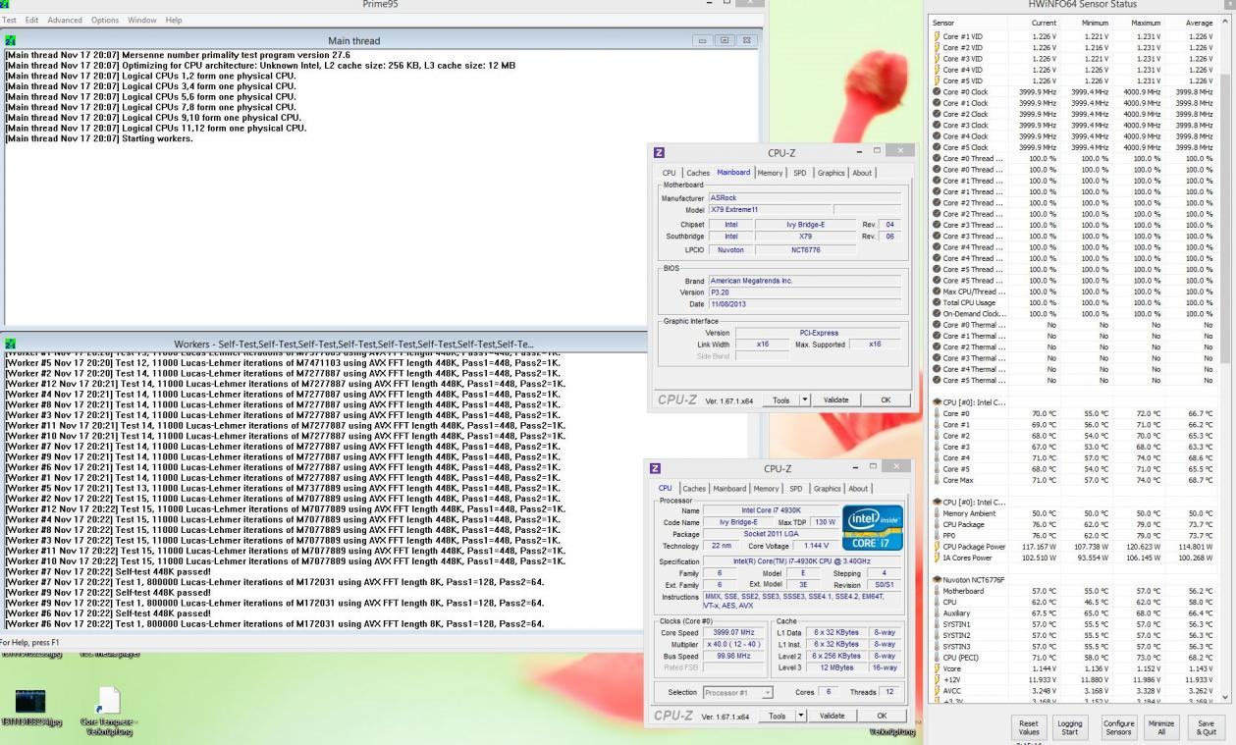Click the thermometer icon next to Memory Ambient
The height and width of the screenshot is (745, 1236).
[936, 513]
